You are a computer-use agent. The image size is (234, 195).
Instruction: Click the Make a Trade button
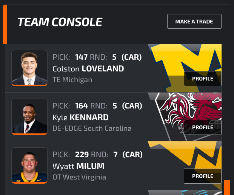tap(194, 22)
